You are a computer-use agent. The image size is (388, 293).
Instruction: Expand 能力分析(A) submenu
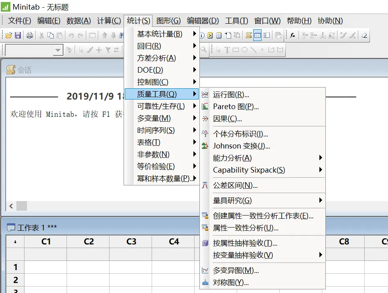[262, 158]
